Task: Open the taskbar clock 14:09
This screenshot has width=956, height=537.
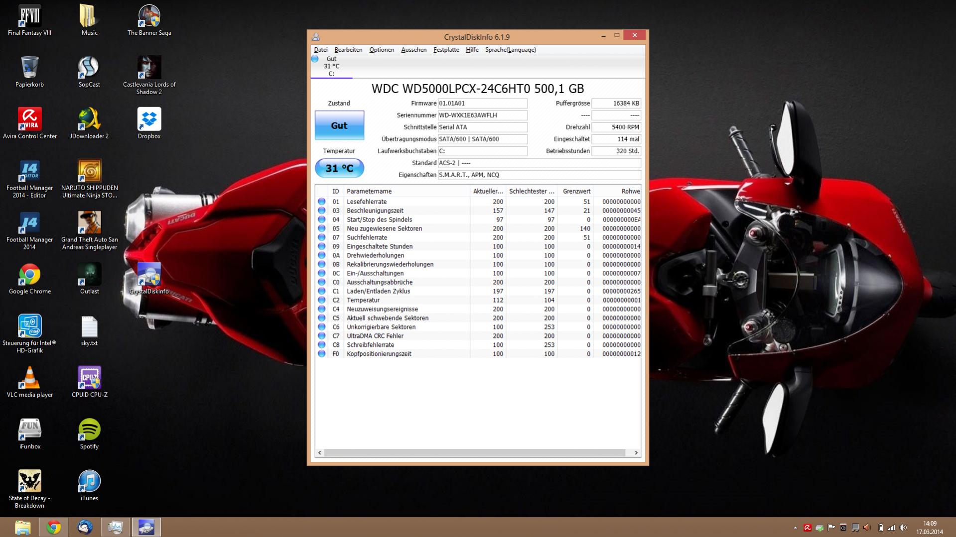Action: (x=930, y=528)
